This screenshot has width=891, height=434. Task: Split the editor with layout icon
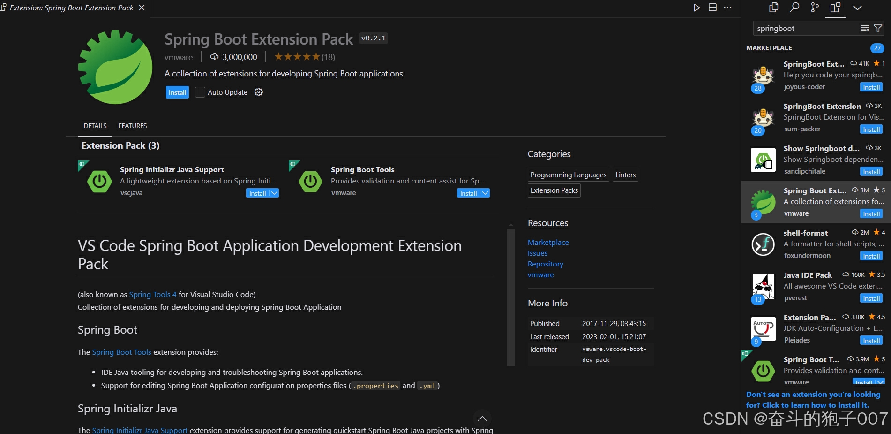point(712,8)
